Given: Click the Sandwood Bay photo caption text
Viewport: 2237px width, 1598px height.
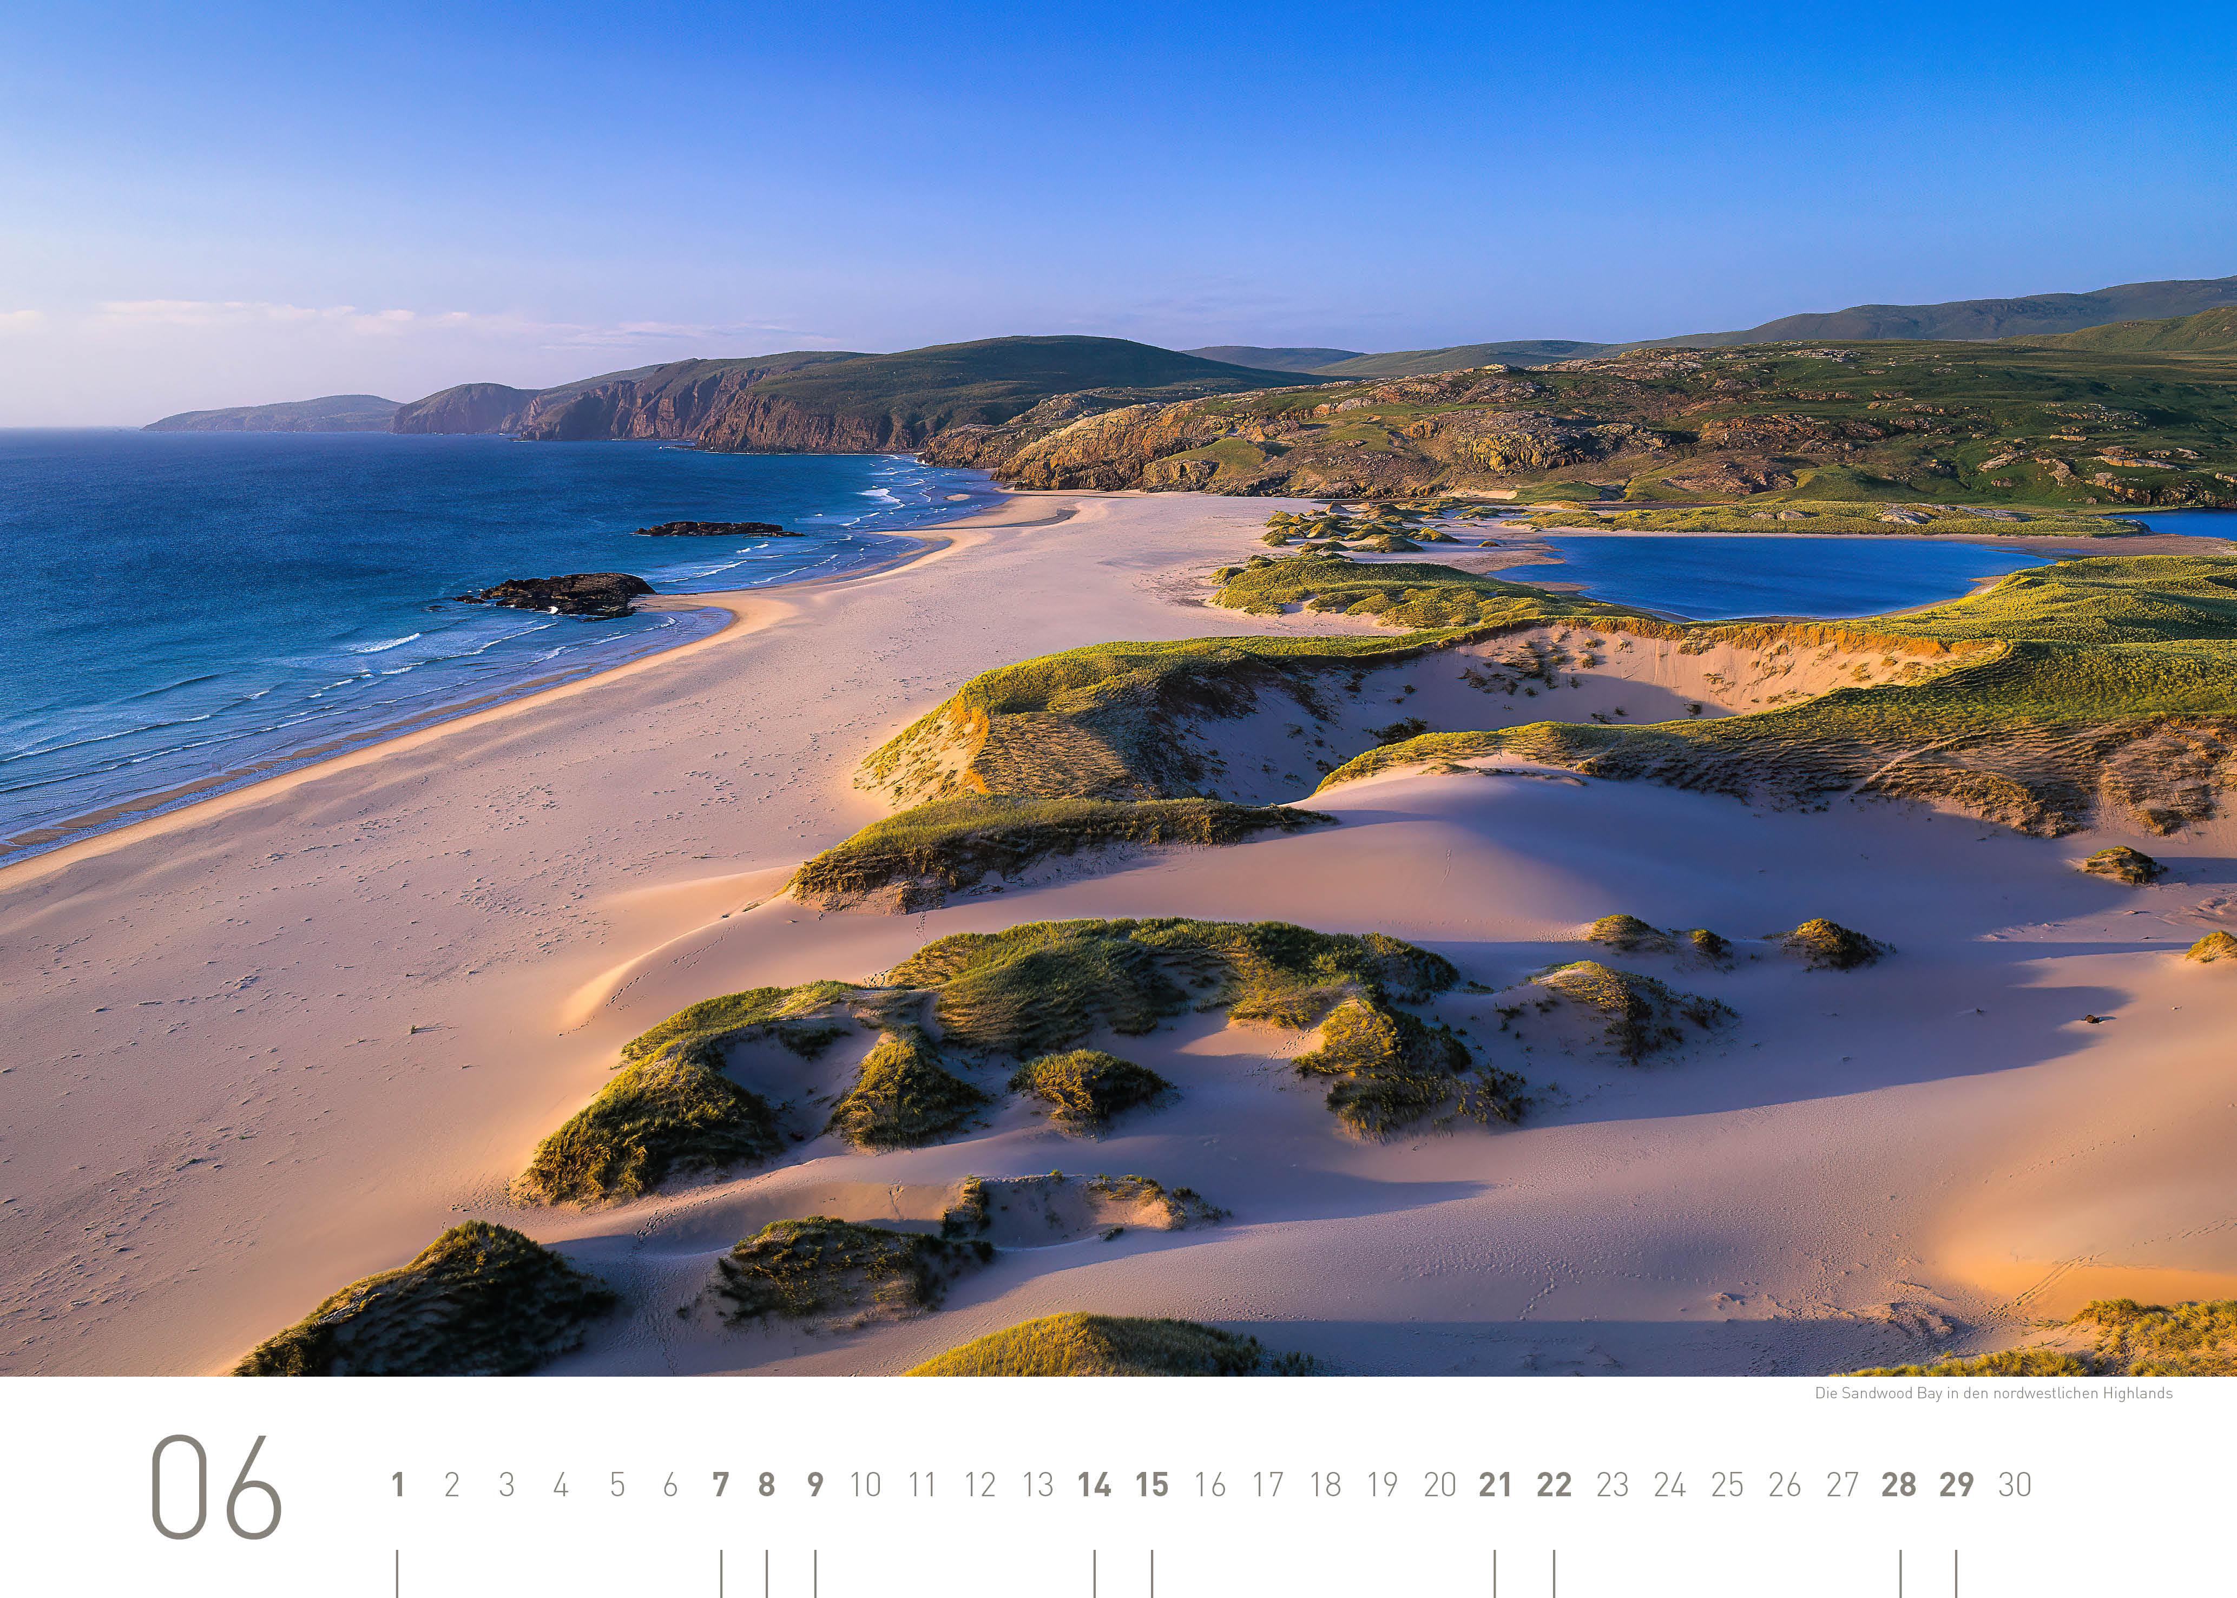Looking at the screenshot, I should pos(1994,1393).
